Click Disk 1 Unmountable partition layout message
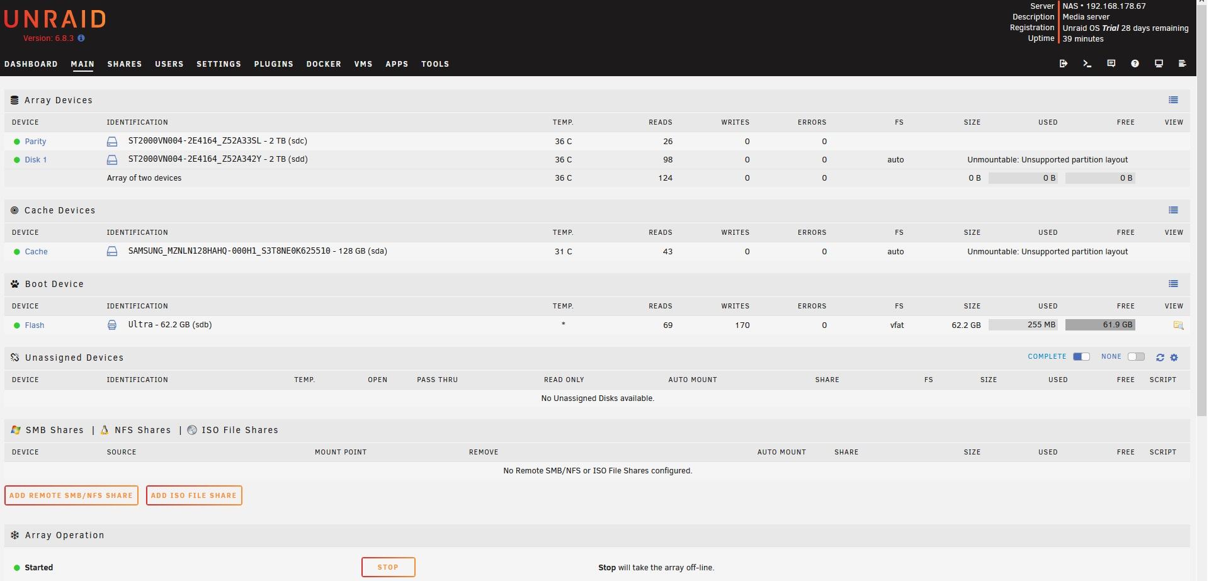 pyautogui.click(x=1048, y=160)
